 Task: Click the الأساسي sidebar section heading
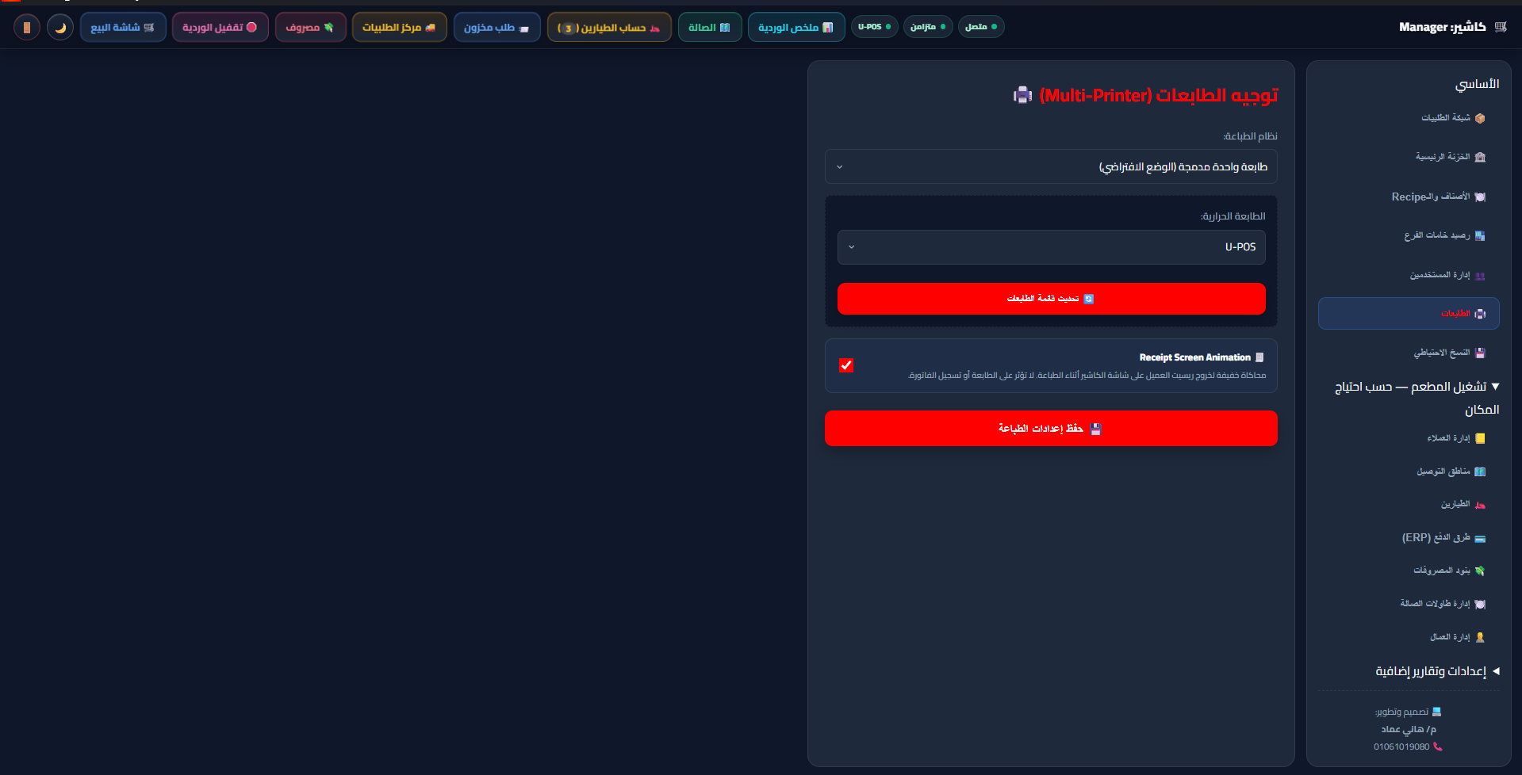(x=1477, y=84)
